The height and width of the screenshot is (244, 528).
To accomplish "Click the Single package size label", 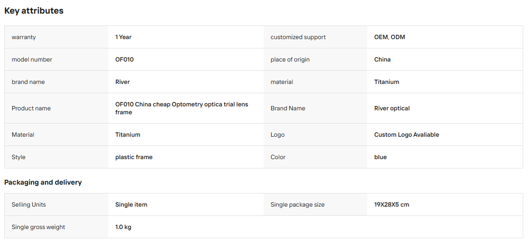I will pos(297,204).
